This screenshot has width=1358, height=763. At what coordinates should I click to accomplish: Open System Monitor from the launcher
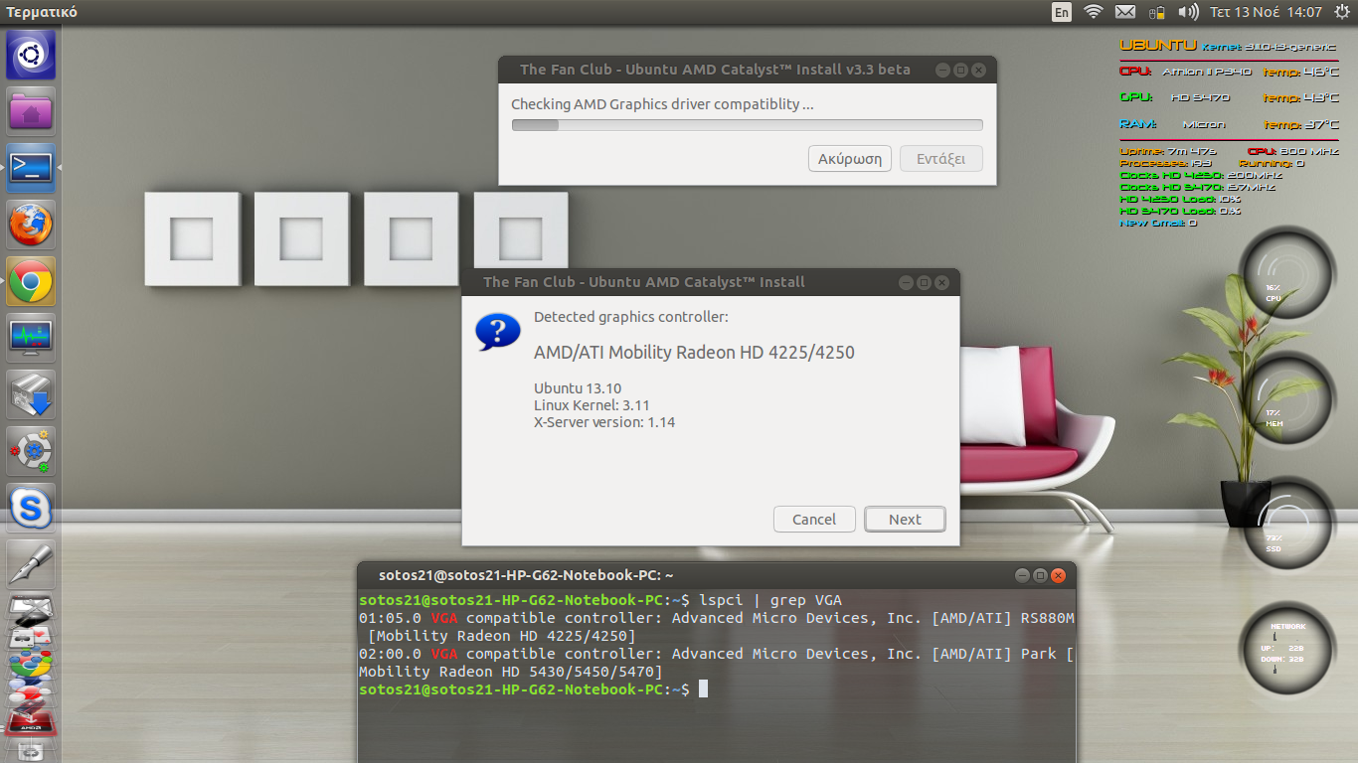[31, 338]
